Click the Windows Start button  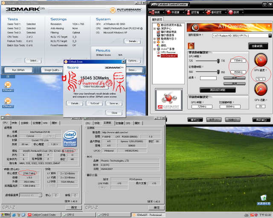click(6, 215)
